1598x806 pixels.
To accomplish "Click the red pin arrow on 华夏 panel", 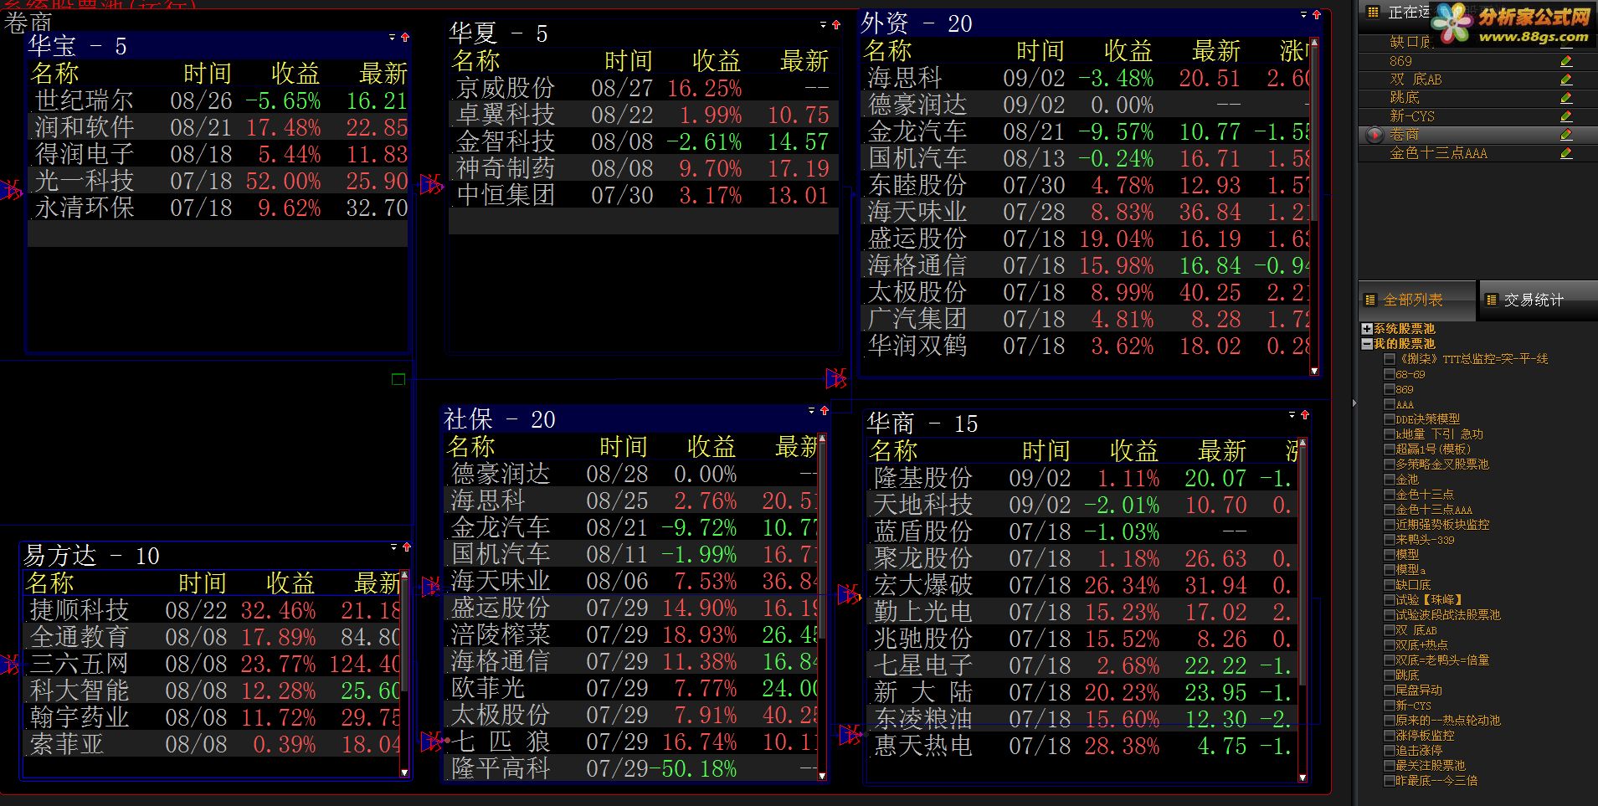I will pyautogui.click(x=835, y=25).
